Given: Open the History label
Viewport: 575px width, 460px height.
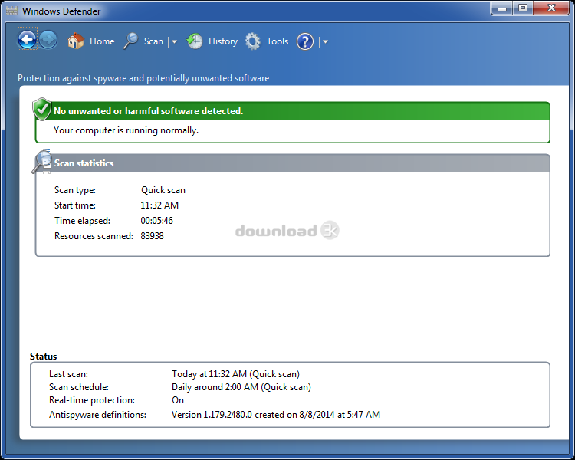Looking at the screenshot, I should (x=223, y=41).
